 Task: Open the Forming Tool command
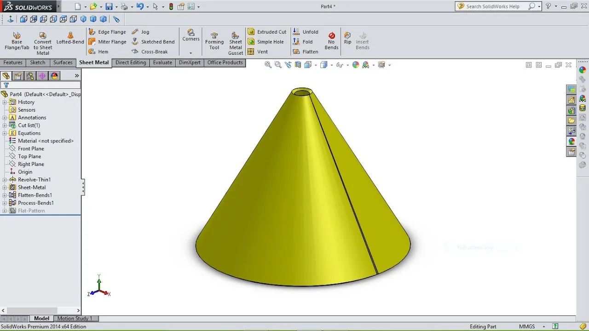(214, 41)
